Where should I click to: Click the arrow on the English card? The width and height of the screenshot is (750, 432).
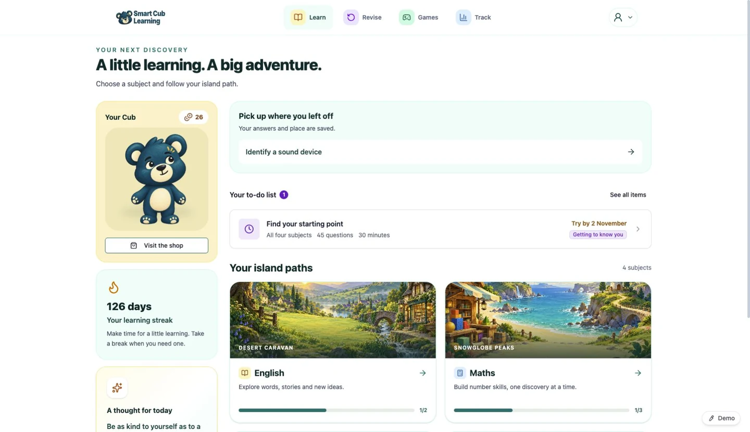[x=422, y=373]
